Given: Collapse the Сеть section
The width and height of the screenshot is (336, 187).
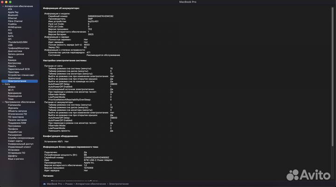Looking at the screenshot, I should coord(3,84).
